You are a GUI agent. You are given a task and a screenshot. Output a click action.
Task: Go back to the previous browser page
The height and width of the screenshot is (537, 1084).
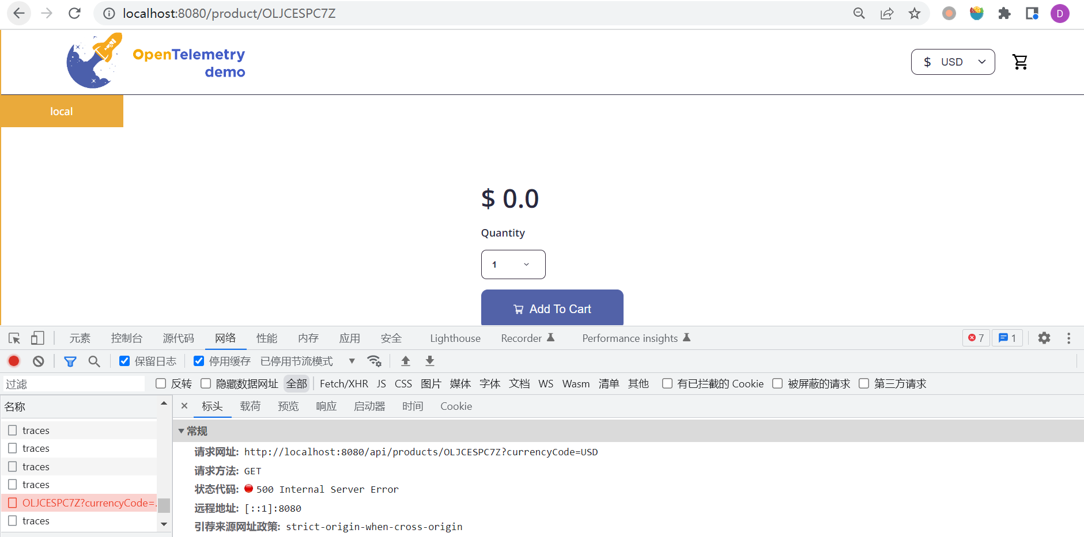19,13
